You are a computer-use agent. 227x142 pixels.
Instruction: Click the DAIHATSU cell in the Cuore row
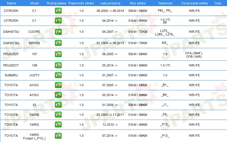point(11,32)
